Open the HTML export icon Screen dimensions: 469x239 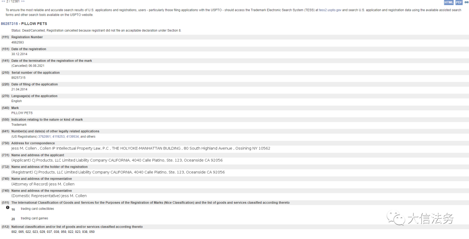tap(449, 3)
